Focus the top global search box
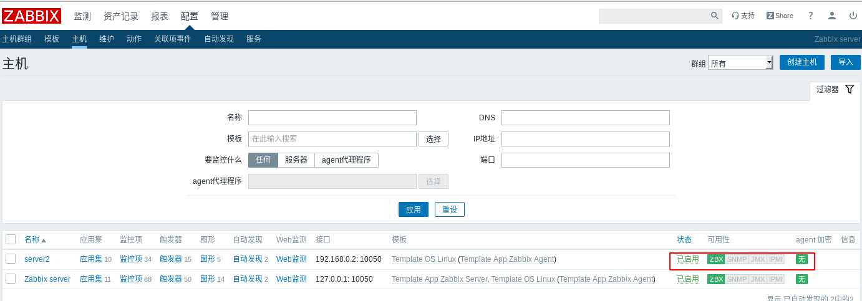This screenshot has height=301, width=862. (654, 16)
